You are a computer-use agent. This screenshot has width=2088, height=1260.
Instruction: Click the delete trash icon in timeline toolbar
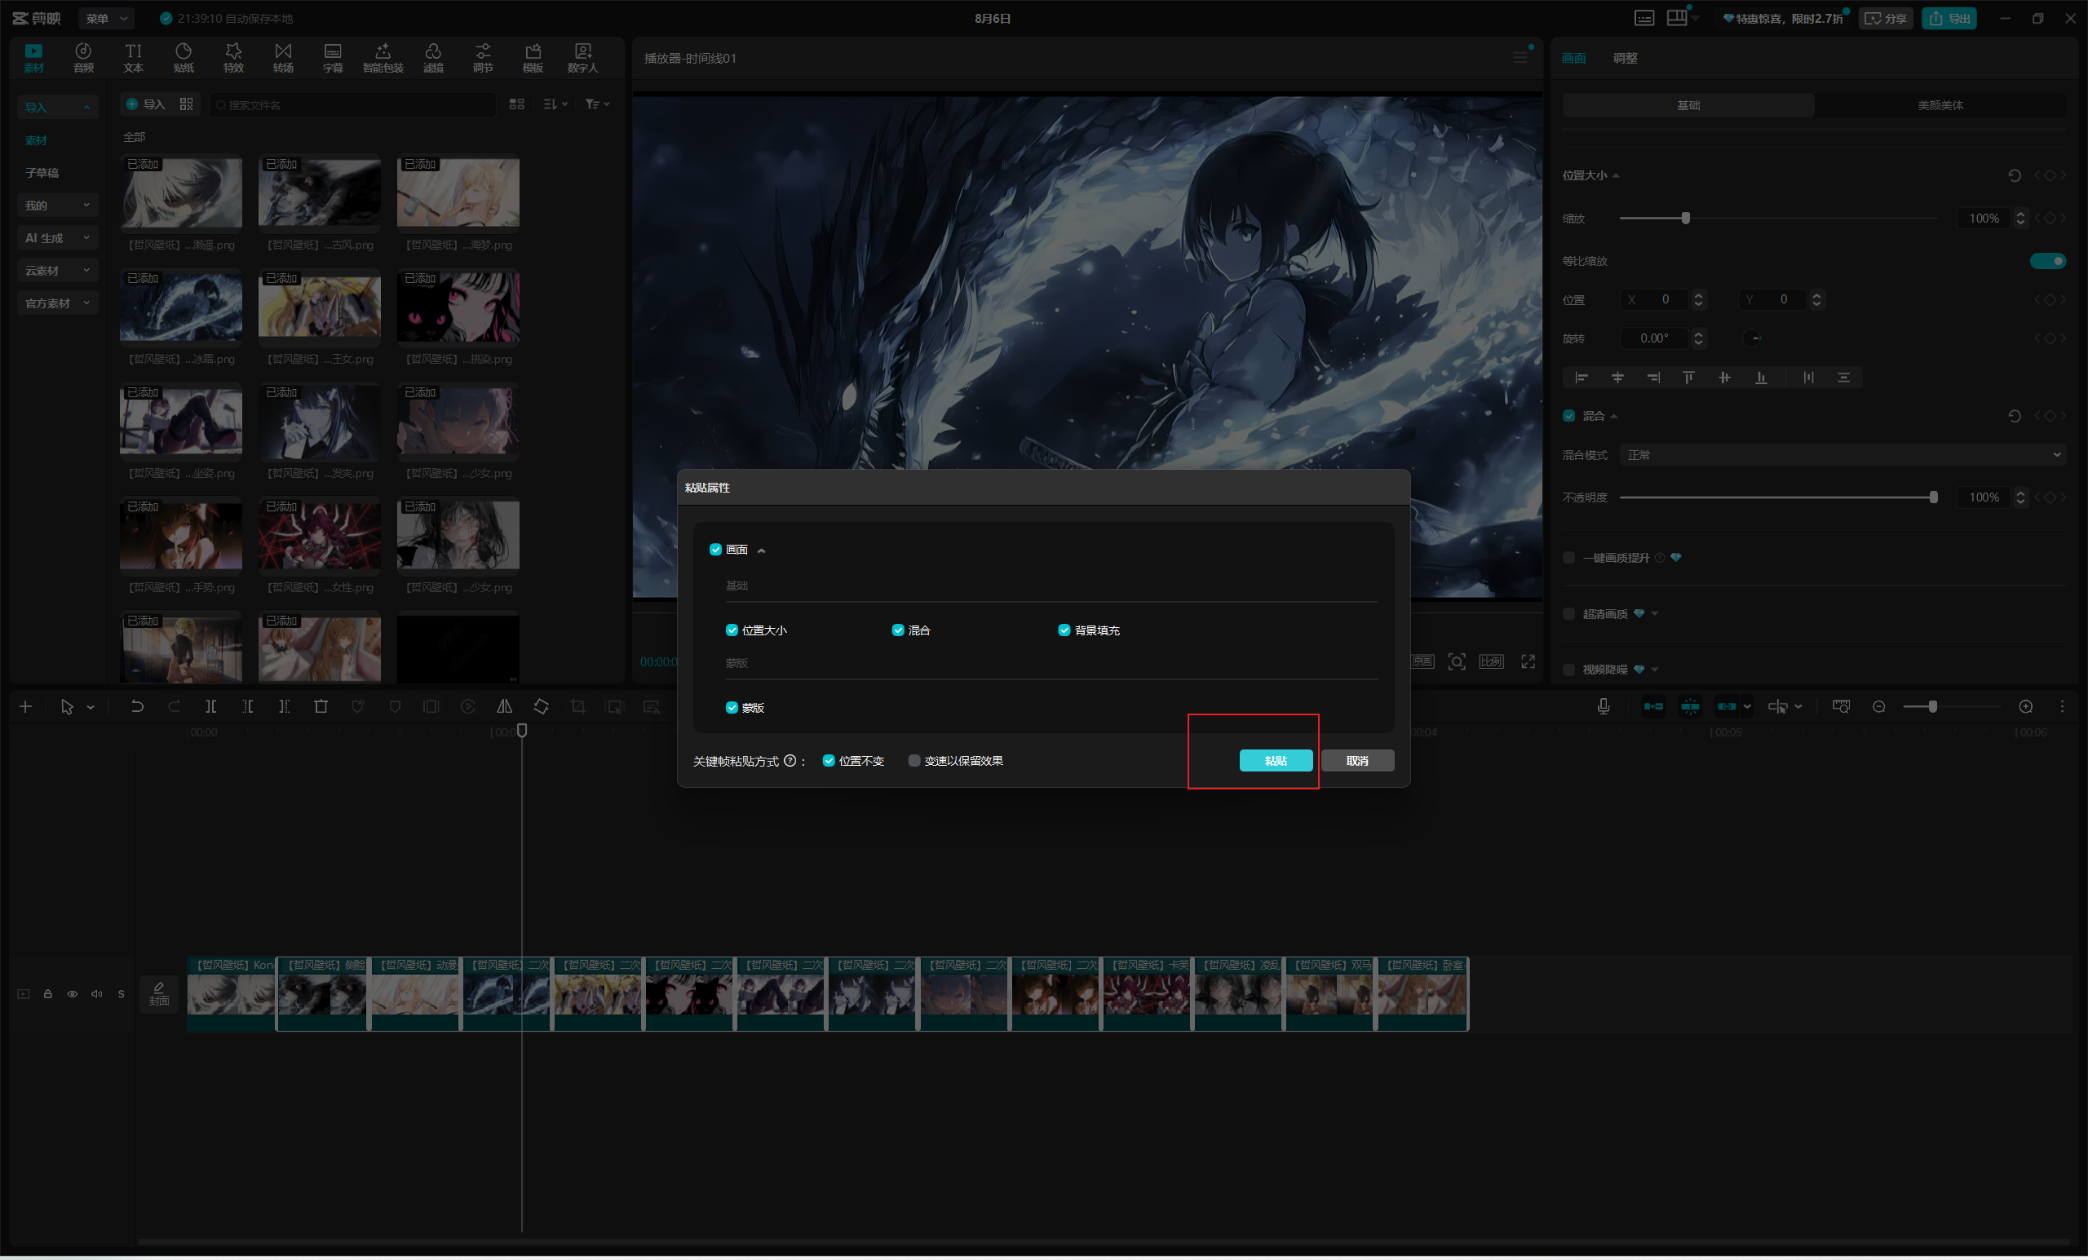click(321, 707)
